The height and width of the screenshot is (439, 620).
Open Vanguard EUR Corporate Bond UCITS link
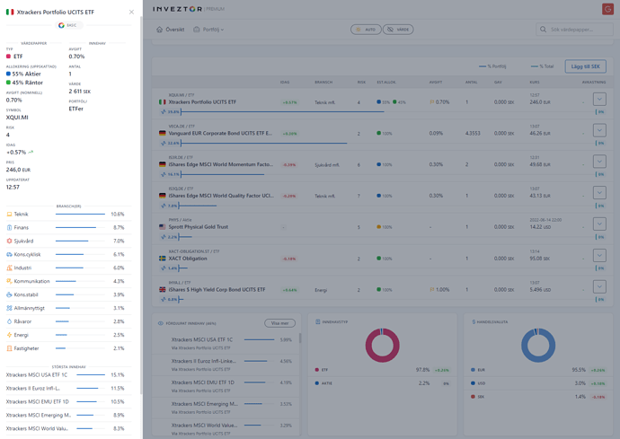(x=220, y=133)
